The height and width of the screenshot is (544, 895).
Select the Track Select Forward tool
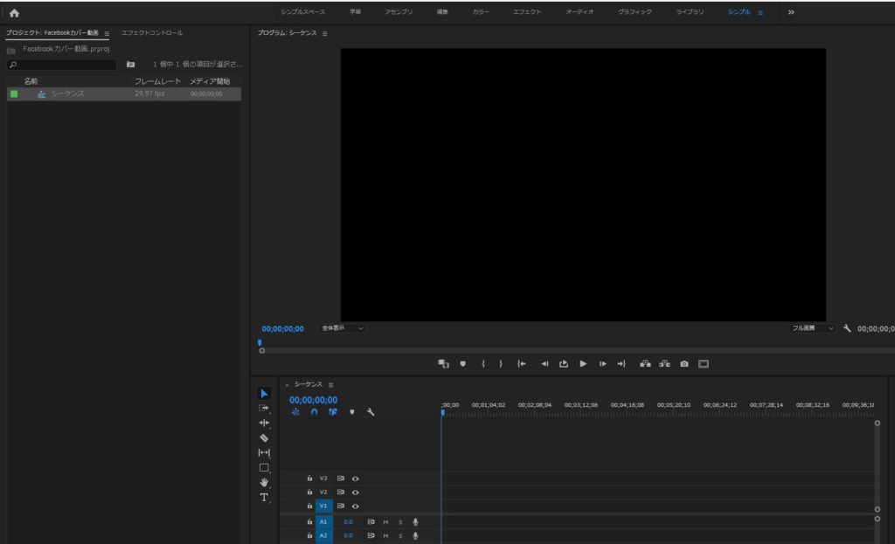[x=264, y=408]
